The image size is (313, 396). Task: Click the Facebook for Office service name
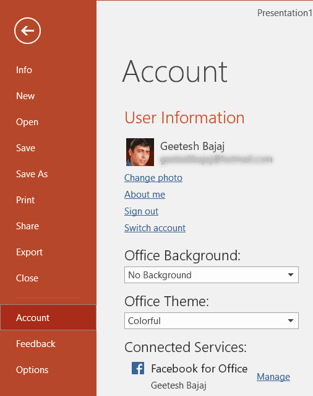199,369
